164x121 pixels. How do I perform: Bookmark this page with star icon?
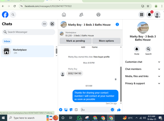pos(148,6)
